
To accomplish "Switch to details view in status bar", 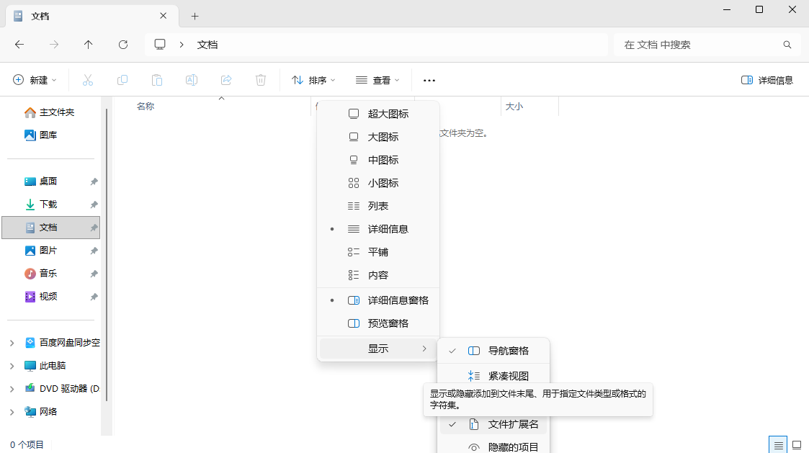I will point(778,445).
